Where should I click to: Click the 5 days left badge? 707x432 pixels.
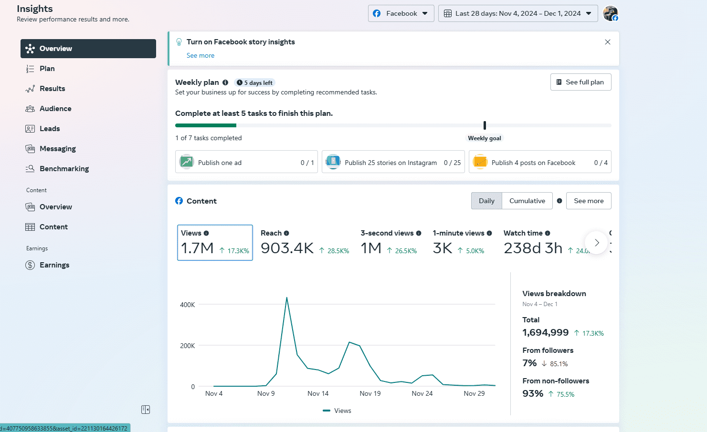tap(255, 82)
